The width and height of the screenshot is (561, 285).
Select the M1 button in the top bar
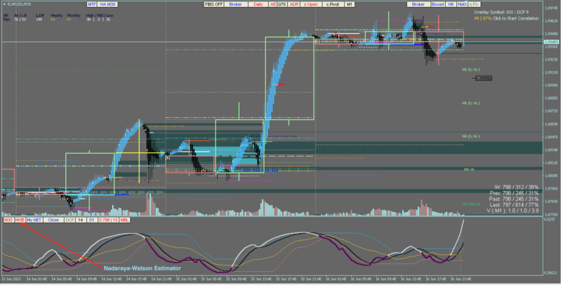(x=349, y=4)
